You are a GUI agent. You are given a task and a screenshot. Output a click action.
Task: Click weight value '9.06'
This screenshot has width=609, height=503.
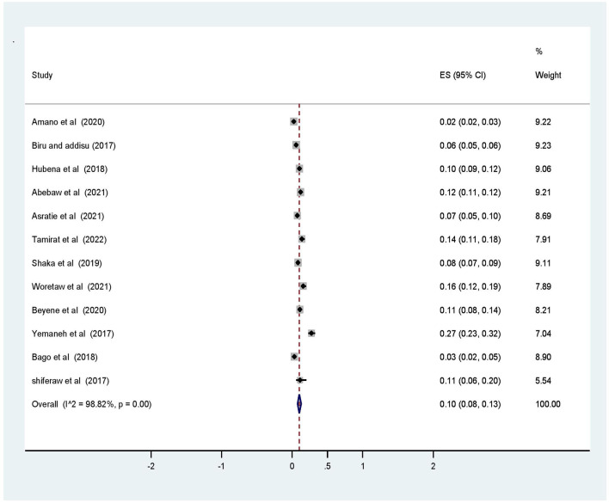(x=543, y=169)
